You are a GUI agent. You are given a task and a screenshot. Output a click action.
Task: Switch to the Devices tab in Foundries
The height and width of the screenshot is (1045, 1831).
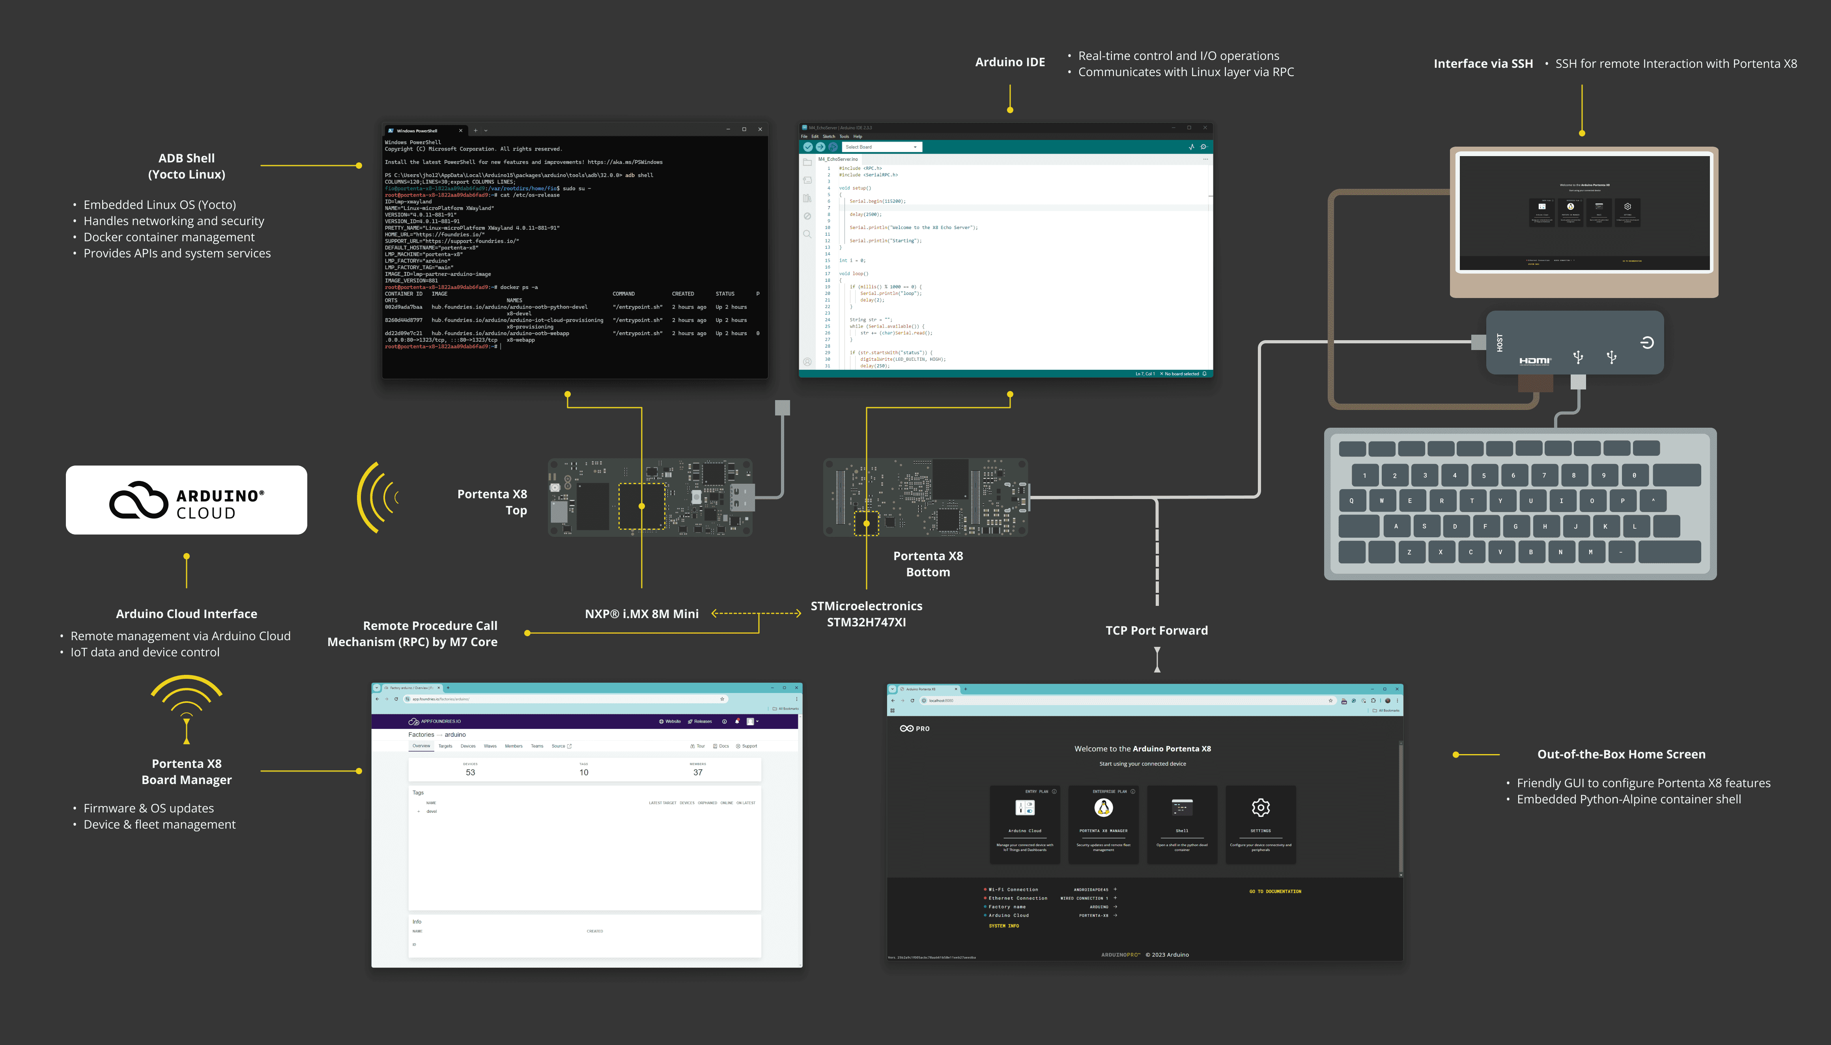point(467,747)
